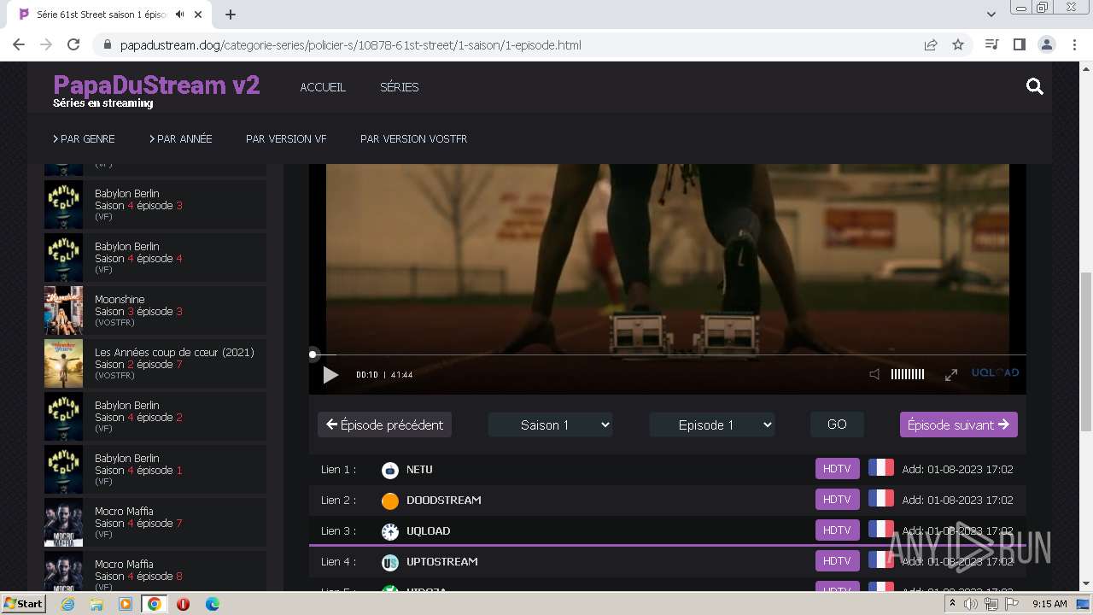Click the UQLOAD host icon
Screen dimensions: 1093x615
tap(390, 531)
